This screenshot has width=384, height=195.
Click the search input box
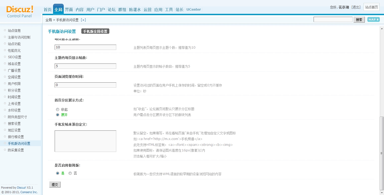coord(333,19)
